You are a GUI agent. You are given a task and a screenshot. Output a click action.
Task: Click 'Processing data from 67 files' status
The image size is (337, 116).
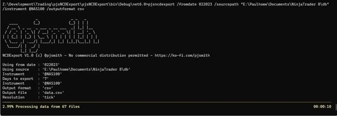[48, 106]
